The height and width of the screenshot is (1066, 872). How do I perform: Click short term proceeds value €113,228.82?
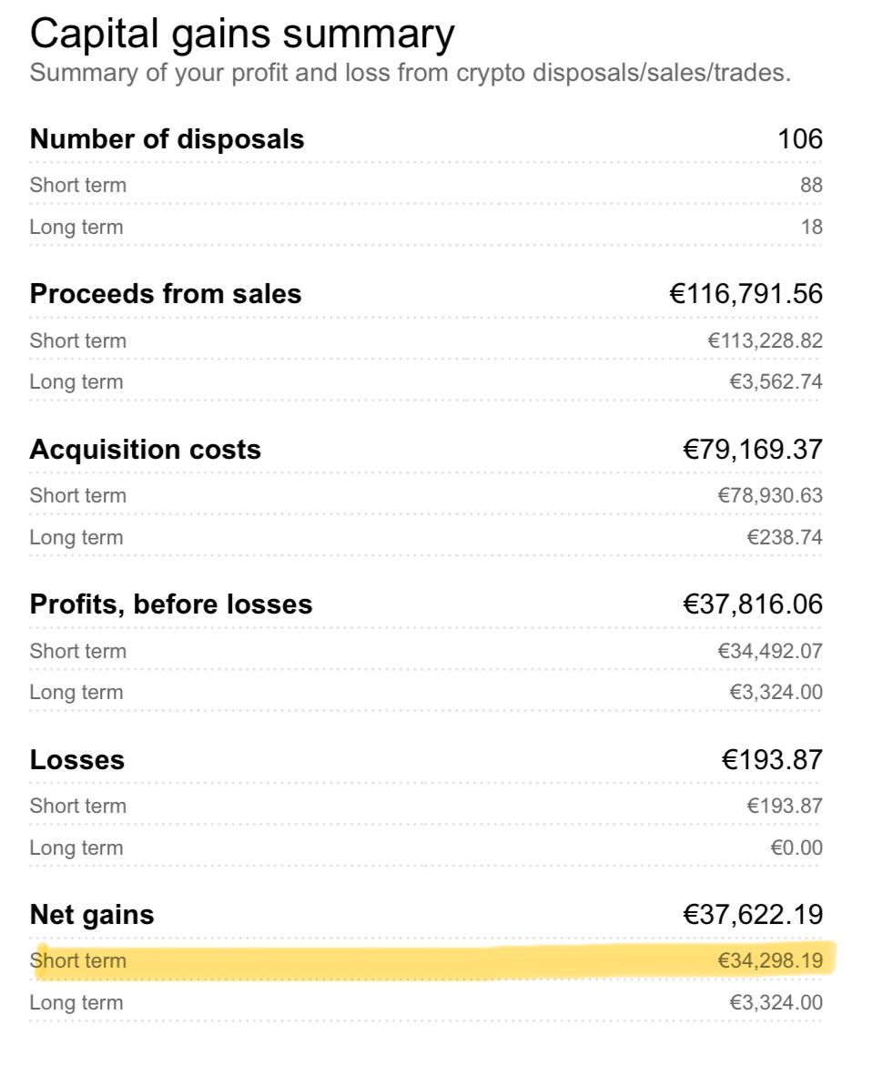click(766, 340)
